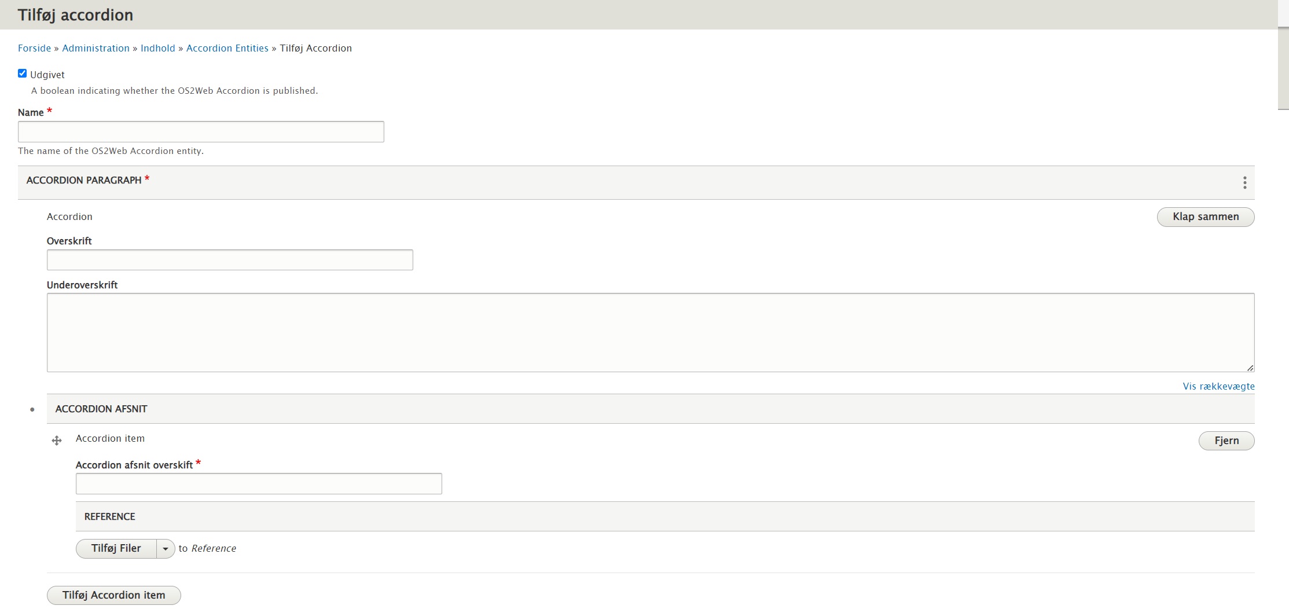Image resolution: width=1289 pixels, height=609 pixels.
Task: Click the Accordion afsnit overskift field
Action: point(259,484)
